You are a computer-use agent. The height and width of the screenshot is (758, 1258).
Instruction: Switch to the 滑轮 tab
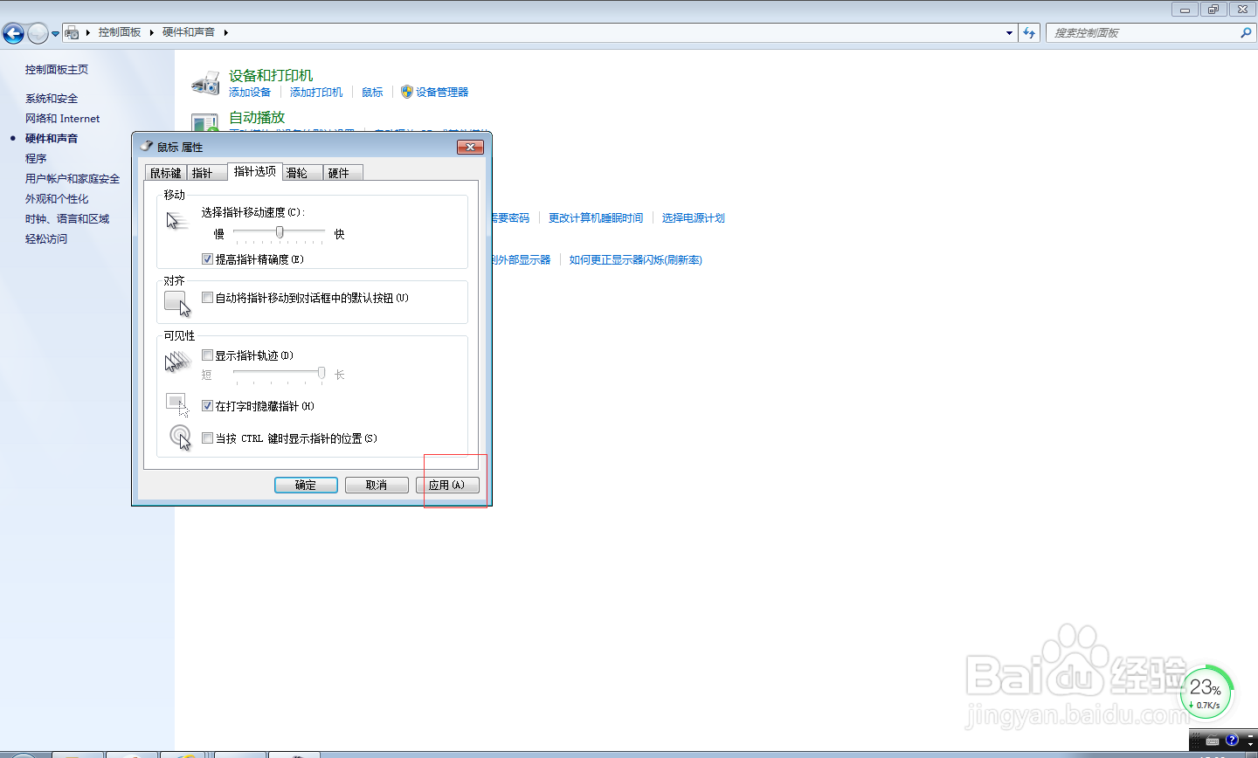coord(301,172)
